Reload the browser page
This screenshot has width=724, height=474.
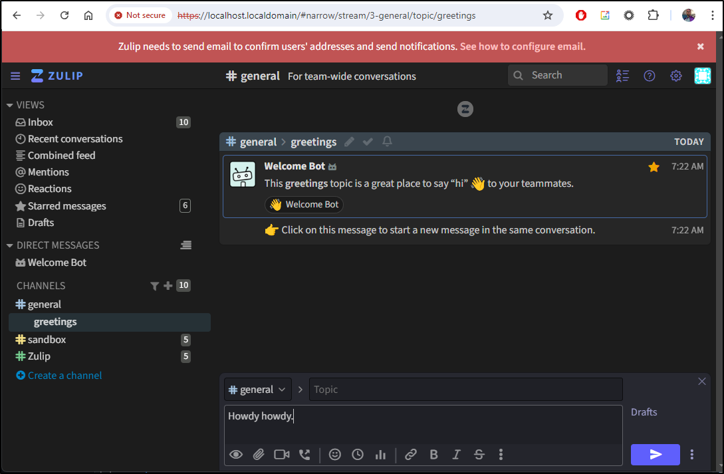point(64,15)
